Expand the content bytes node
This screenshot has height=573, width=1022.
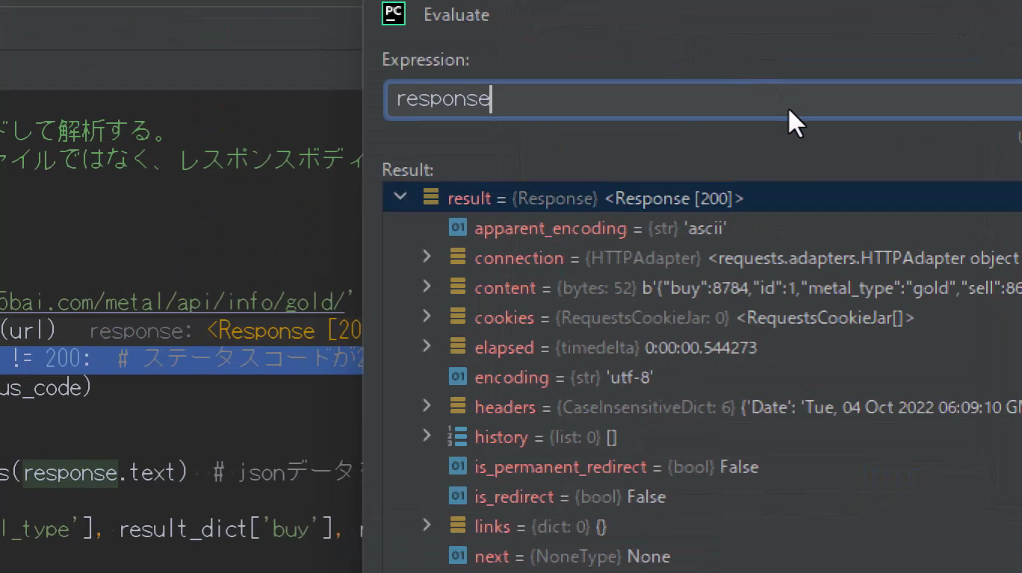(x=427, y=287)
